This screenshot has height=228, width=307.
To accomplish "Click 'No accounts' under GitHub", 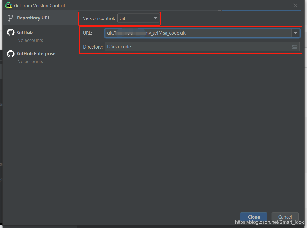I will click(30, 40).
